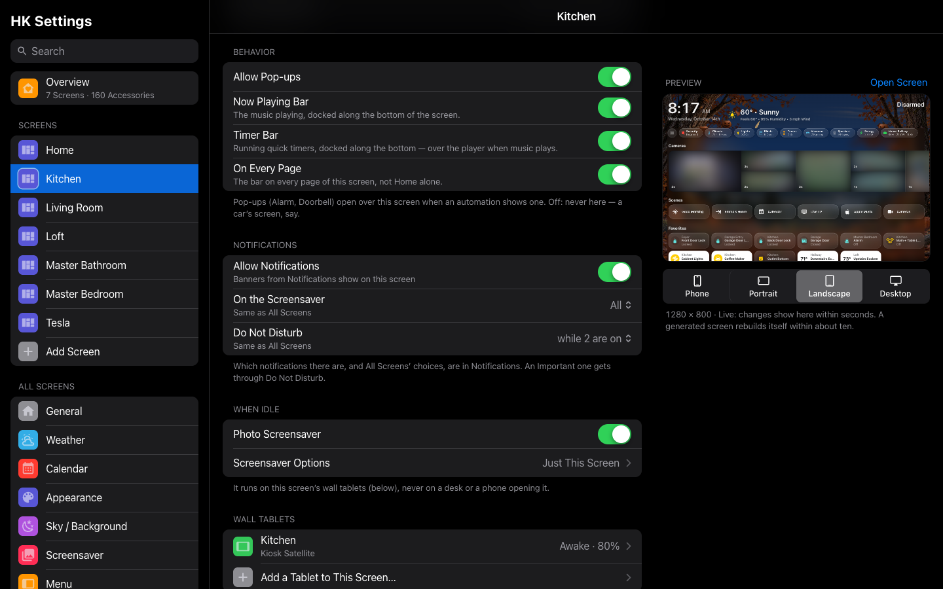Select Master Bedroom in the sidebar
The image size is (943, 589).
pyautogui.click(x=104, y=294)
